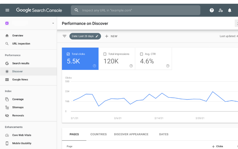Open the notifications bell
Image resolution: width=238 pixels, height=149 pixels.
tap(230, 10)
